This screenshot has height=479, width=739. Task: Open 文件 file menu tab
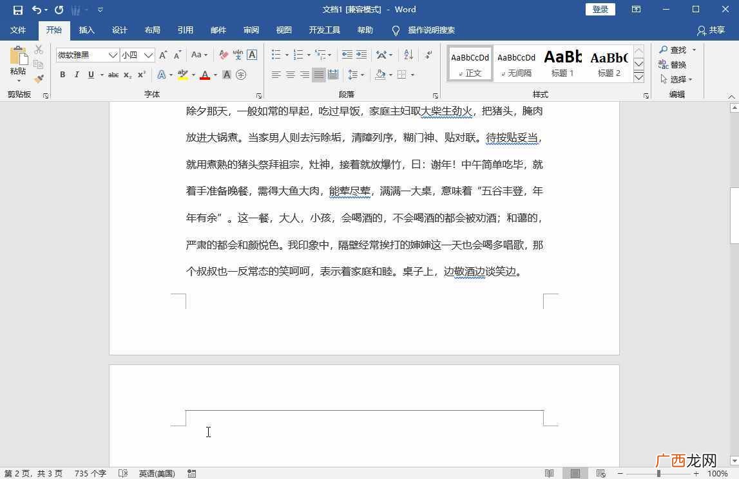(18, 30)
